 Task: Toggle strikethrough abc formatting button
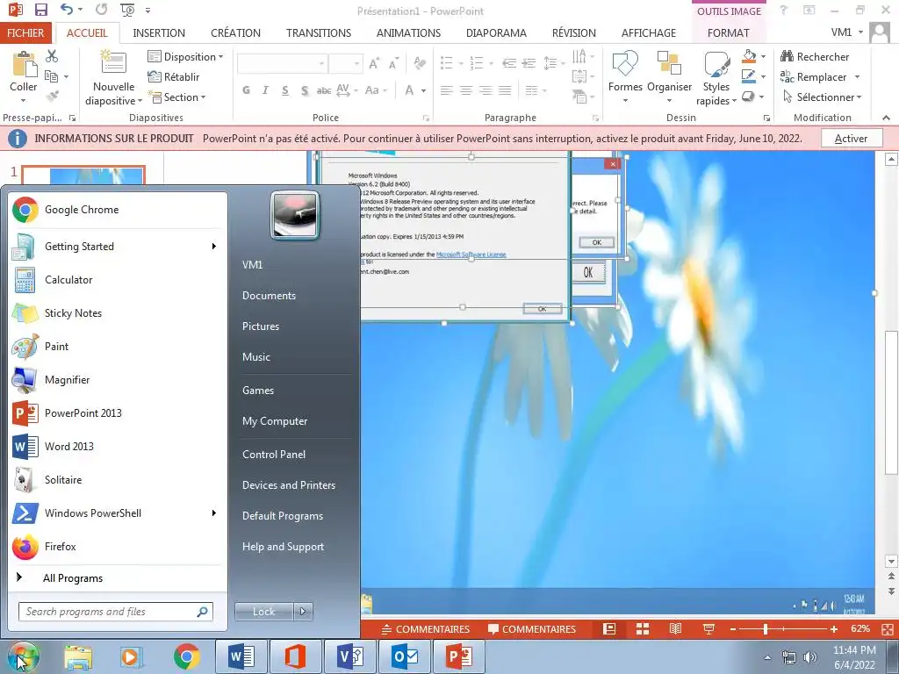pos(324,90)
